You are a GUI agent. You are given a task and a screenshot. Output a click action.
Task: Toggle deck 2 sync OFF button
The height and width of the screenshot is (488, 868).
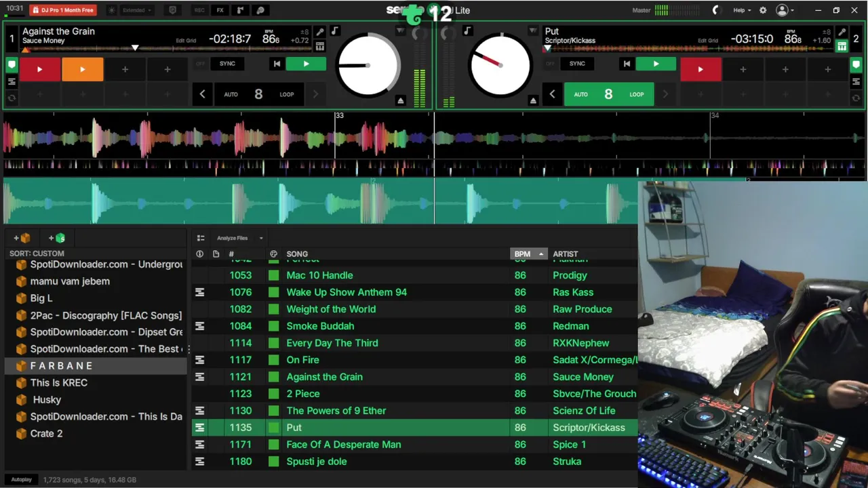coord(550,64)
